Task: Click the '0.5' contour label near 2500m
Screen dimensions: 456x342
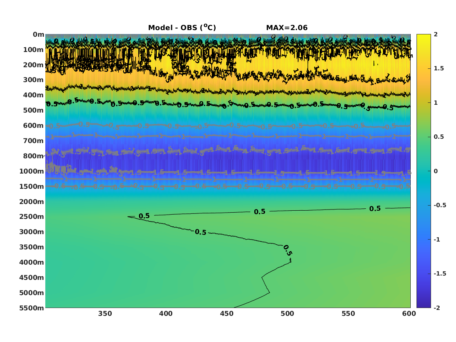Action: coord(144,216)
